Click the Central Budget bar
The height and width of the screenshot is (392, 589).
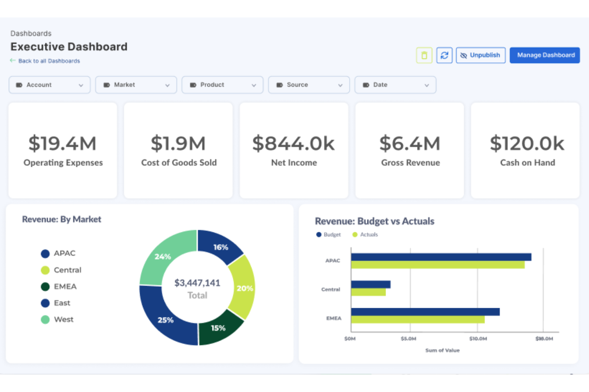point(371,284)
